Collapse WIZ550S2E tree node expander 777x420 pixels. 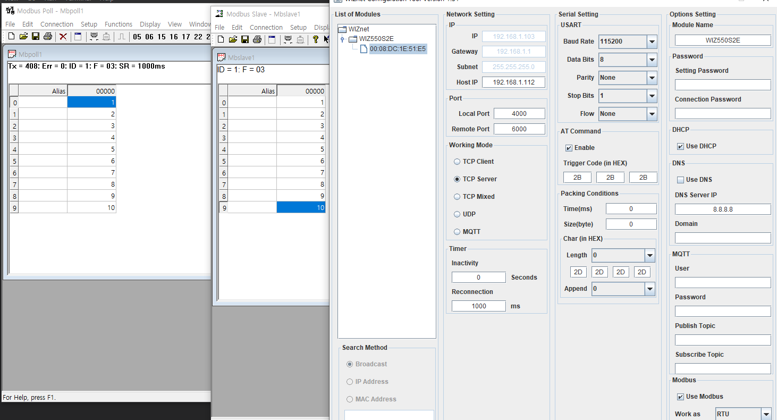coord(342,39)
